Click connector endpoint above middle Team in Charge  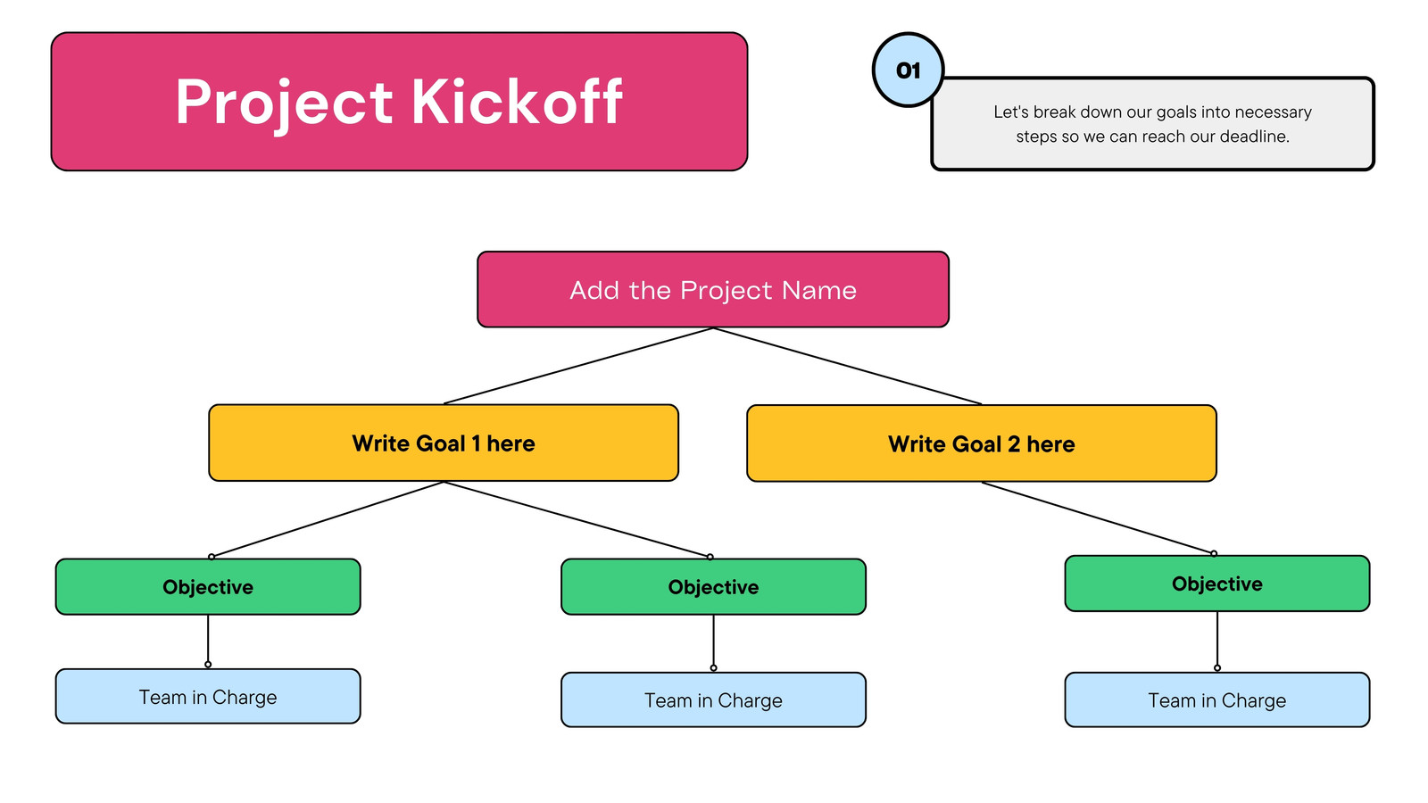point(713,667)
